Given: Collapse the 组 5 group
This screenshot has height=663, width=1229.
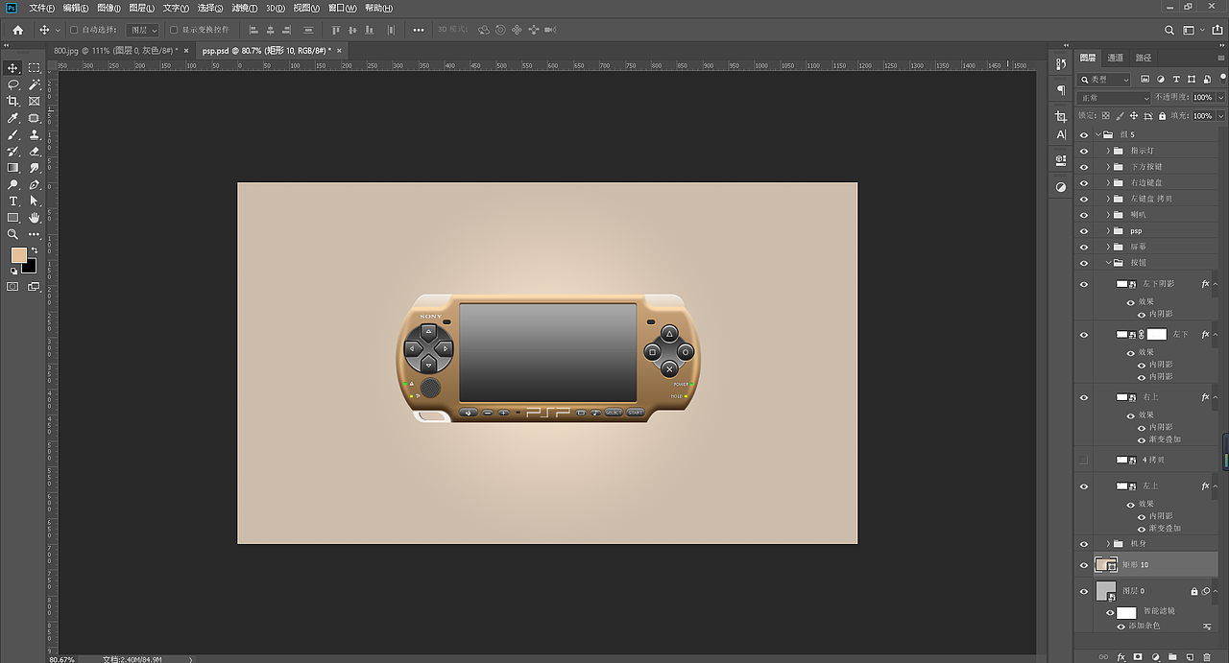Looking at the screenshot, I should (x=1098, y=135).
